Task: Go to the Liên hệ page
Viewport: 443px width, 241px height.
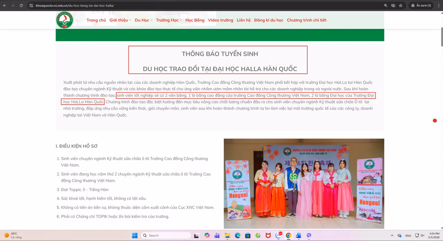Action: point(244,20)
